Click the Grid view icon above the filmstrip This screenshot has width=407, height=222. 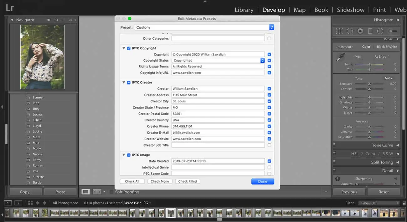[30, 203]
